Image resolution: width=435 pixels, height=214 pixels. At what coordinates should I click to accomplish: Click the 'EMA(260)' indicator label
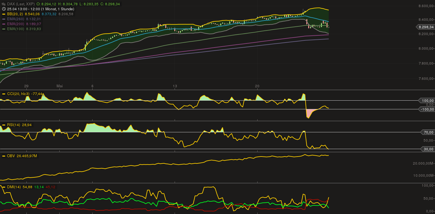pyautogui.click(x=16, y=19)
